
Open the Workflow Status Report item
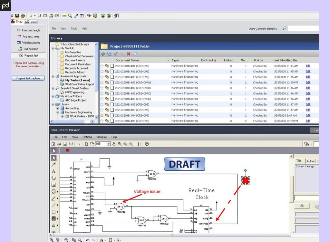coord(80,84)
